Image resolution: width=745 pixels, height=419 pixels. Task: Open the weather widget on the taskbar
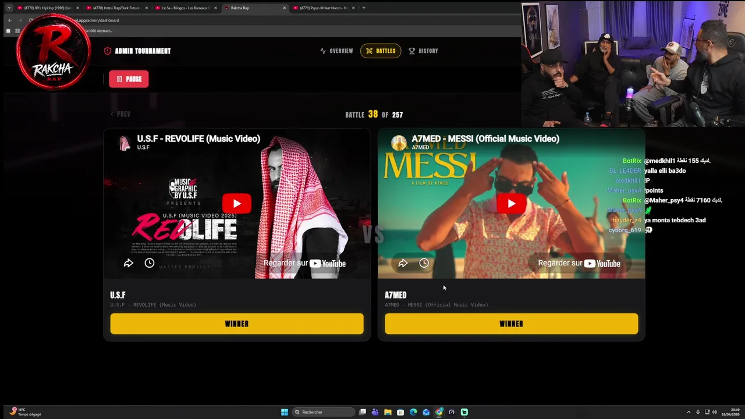coord(26,412)
